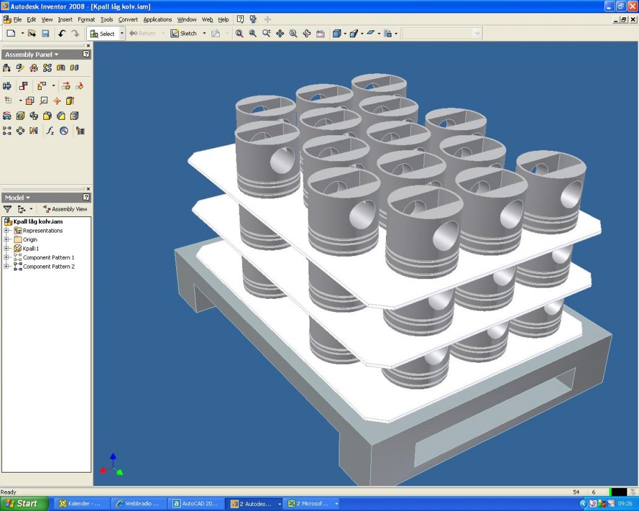Image resolution: width=639 pixels, height=511 pixels.
Task: Click the Undo arrow icon
Action: pyautogui.click(x=61, y=33)
